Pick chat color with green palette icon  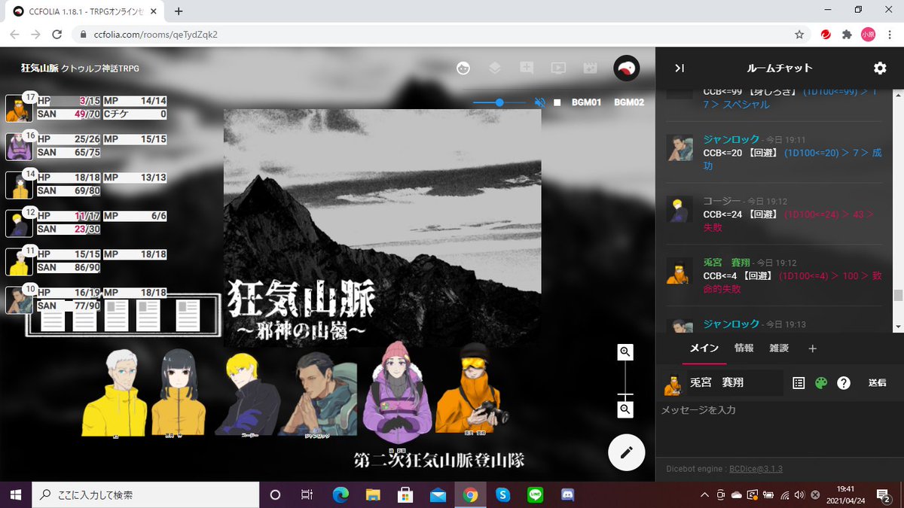(x=821, y=382)
